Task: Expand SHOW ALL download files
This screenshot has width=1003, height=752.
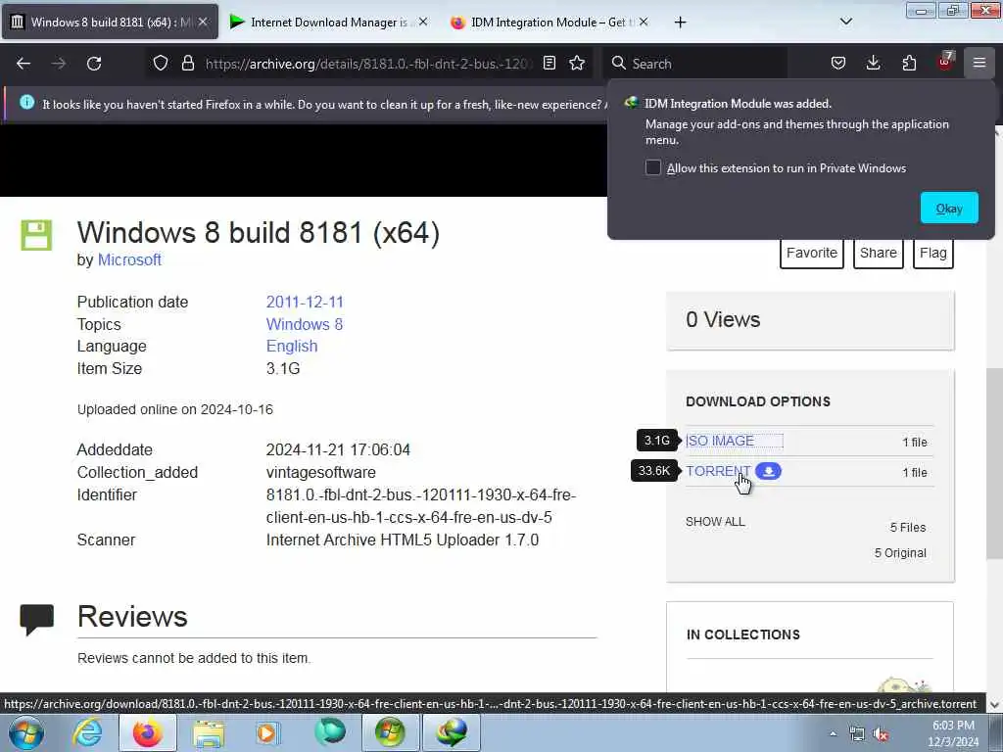Action: point(715,522)
